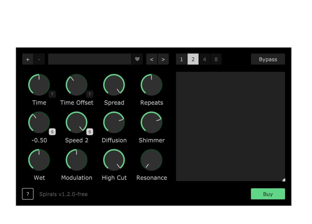Select delay division '4'
The image size is (312, 224).
[x=204, y=59]
